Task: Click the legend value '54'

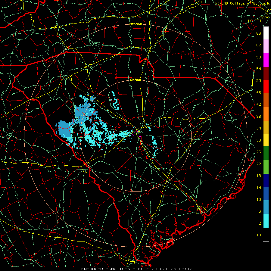Action: (x=259, y=69)
